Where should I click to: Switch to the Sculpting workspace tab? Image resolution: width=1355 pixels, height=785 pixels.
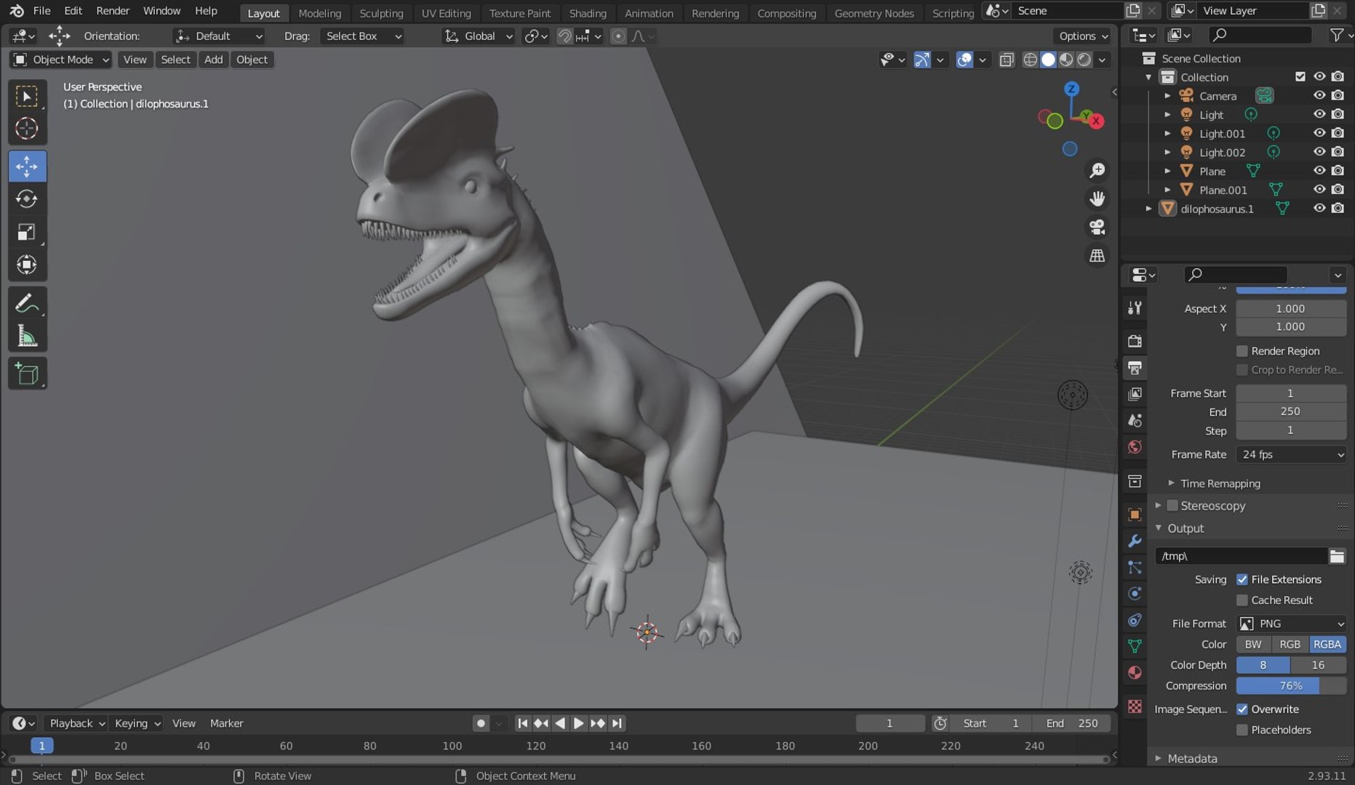pyautogui.click(x=381, y=13)
